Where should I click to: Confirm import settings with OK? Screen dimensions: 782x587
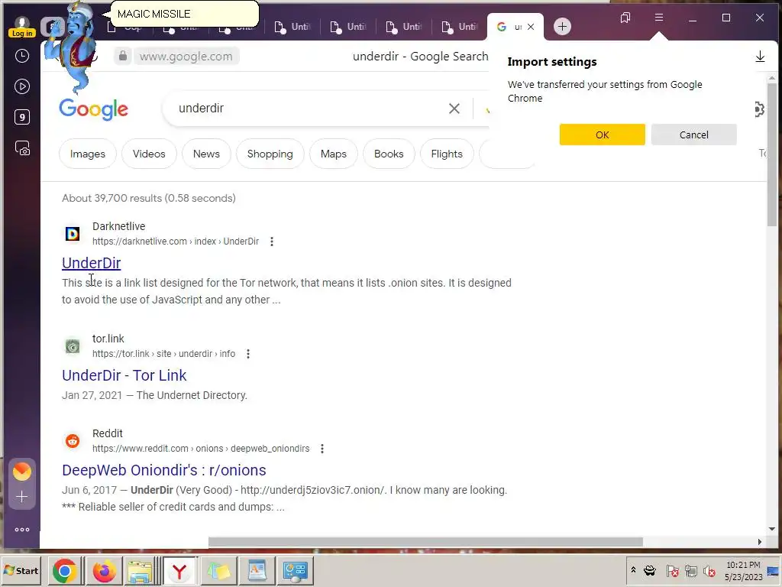click(602, 135)
